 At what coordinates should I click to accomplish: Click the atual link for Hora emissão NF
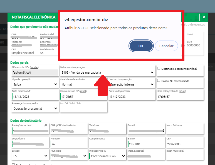(x=83, y=91)
